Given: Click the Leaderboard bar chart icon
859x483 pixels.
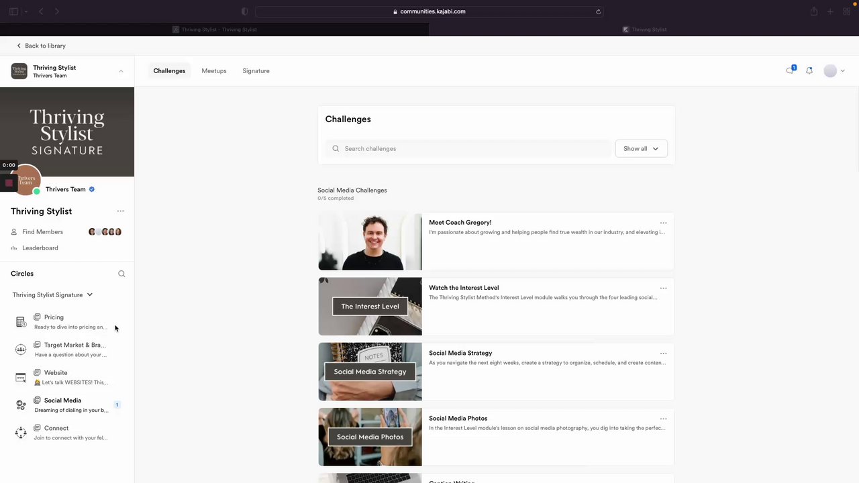Looking at the screenshot, I should click(x=14, y=248).
